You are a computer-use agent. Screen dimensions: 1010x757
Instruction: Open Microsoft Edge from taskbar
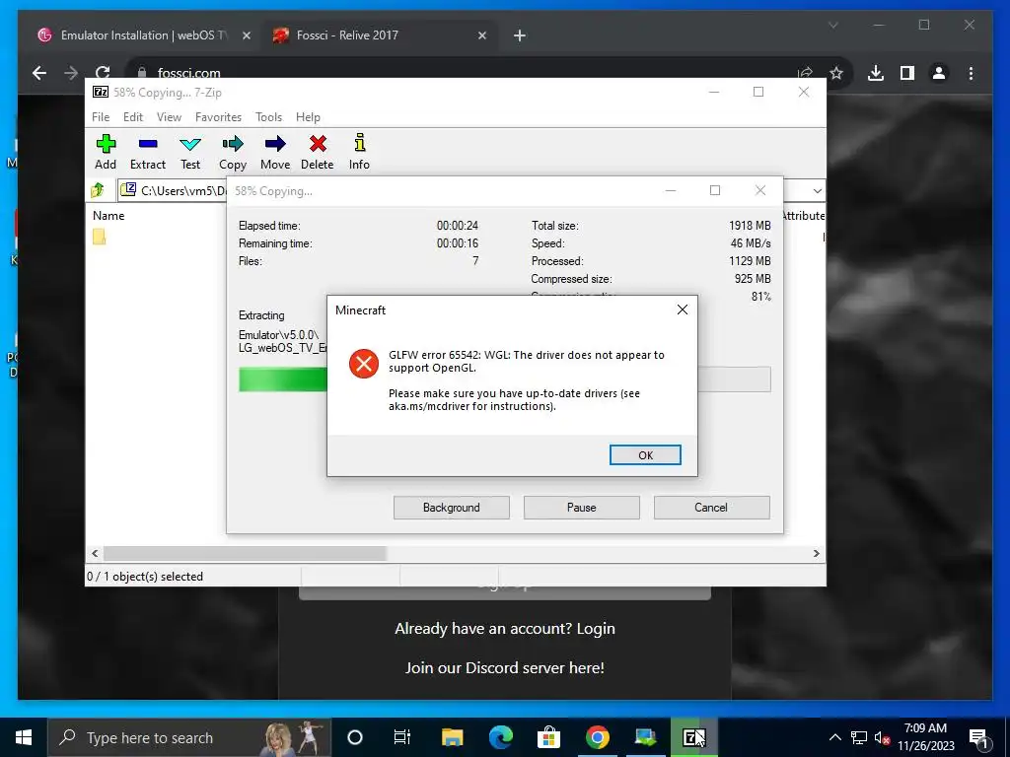[500, 737]
